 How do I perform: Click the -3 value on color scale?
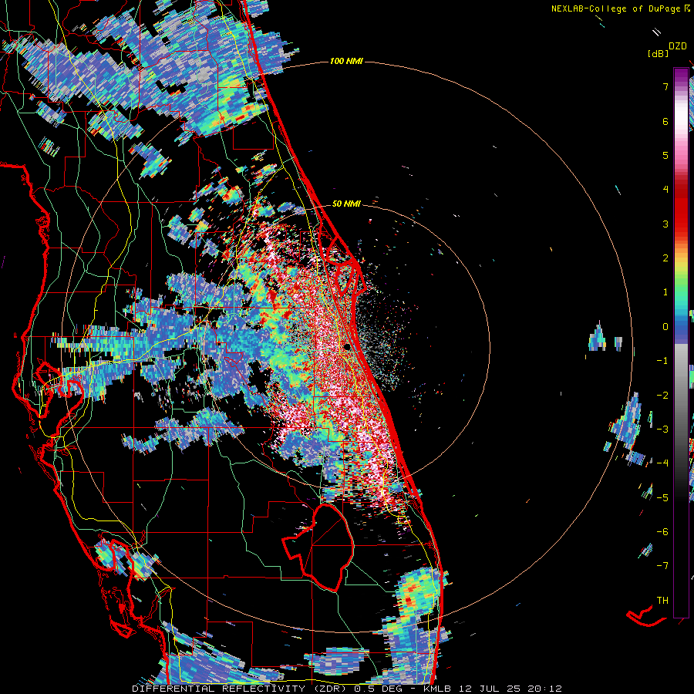click(662, 430)
